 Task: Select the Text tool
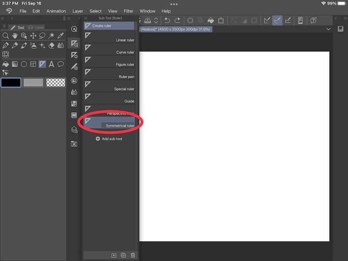pyautogui.click(x=52, y=64)
